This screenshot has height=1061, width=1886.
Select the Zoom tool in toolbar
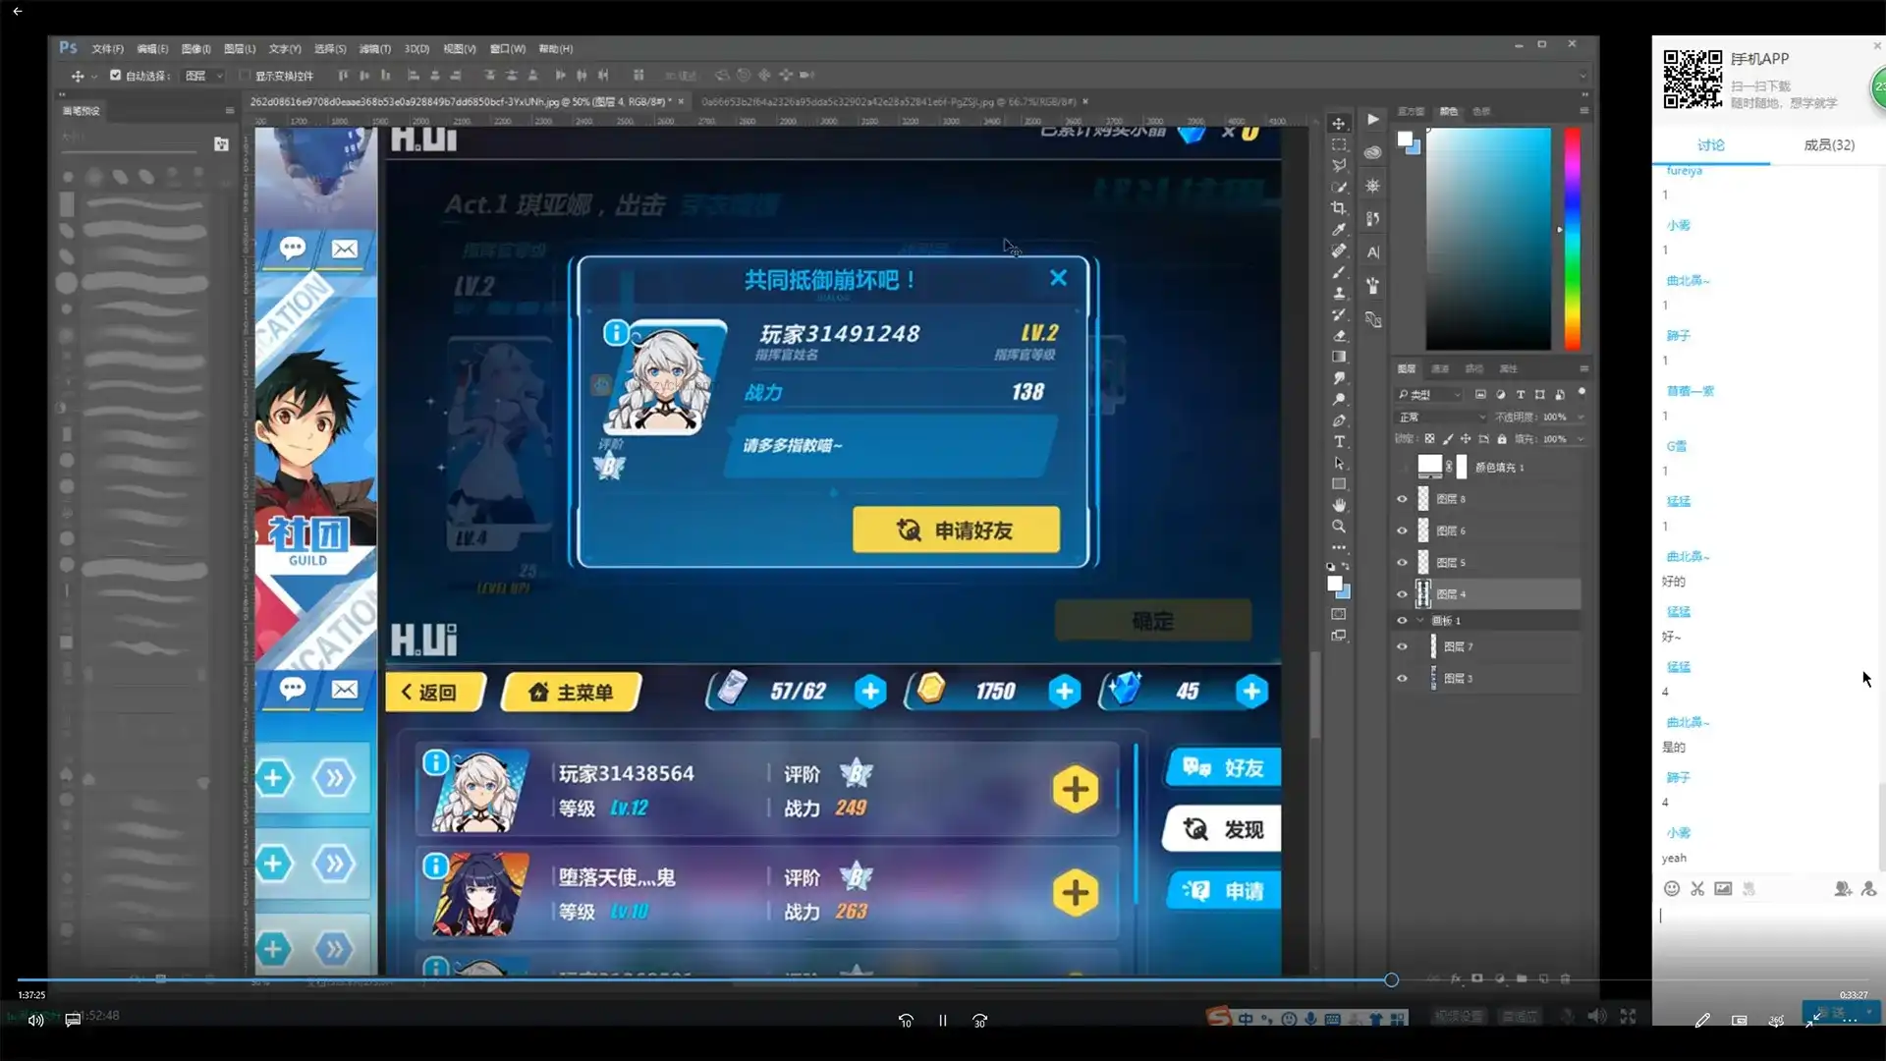pyautogui.click(x=1338, y=527)
